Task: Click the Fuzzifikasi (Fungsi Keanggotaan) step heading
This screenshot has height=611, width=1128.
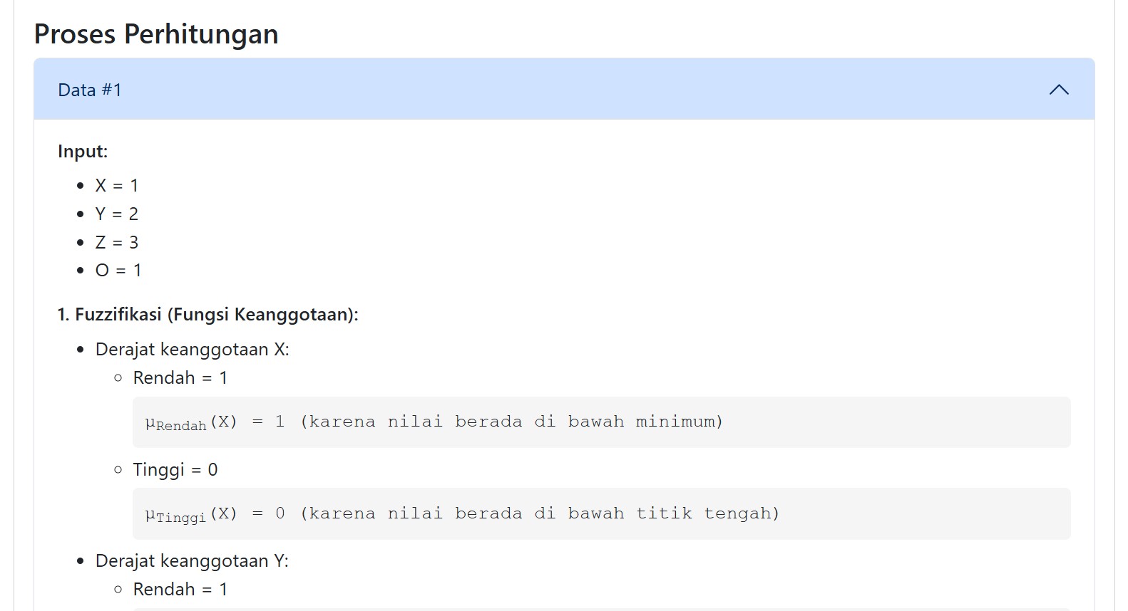Action: pos(208,314)
